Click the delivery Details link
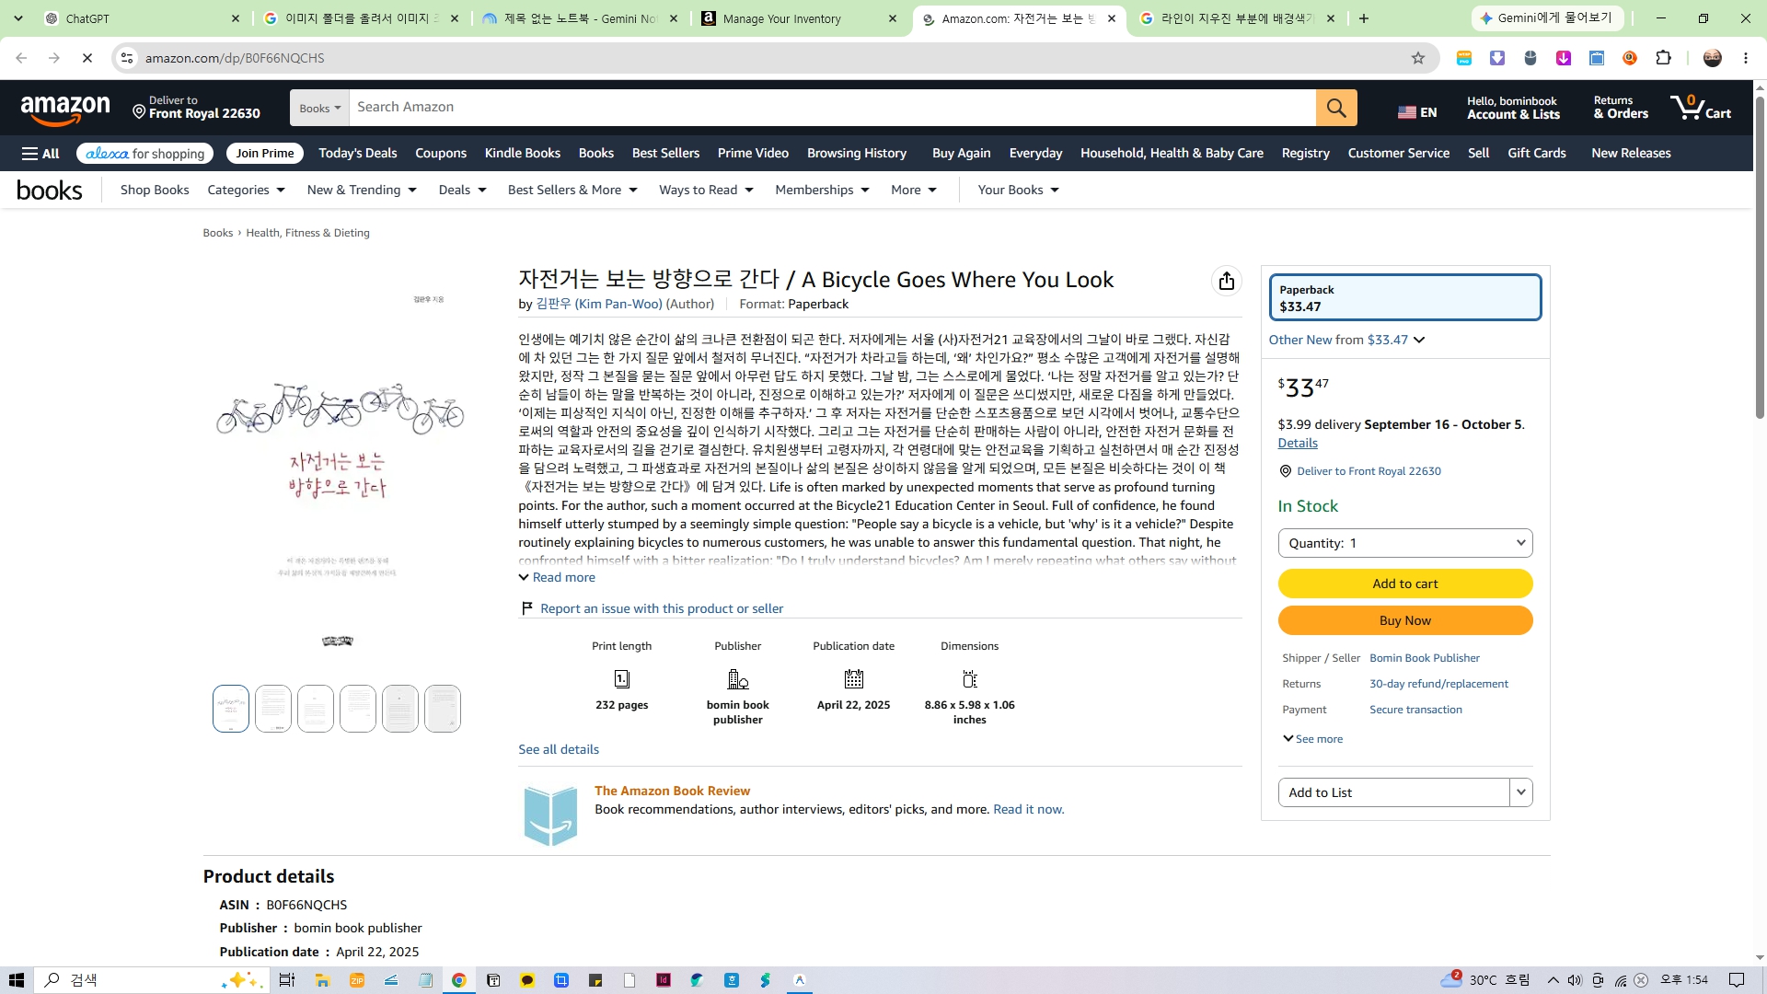Image resolution: width=1767 pixels, height=994 pixels. pyautogui.click(x=1298, y=444)
